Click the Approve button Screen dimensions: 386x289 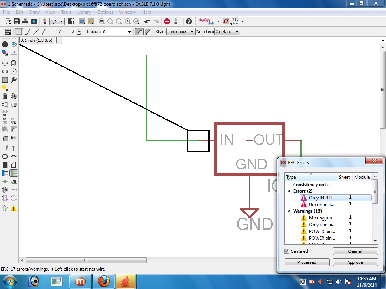tap(355, 262)
